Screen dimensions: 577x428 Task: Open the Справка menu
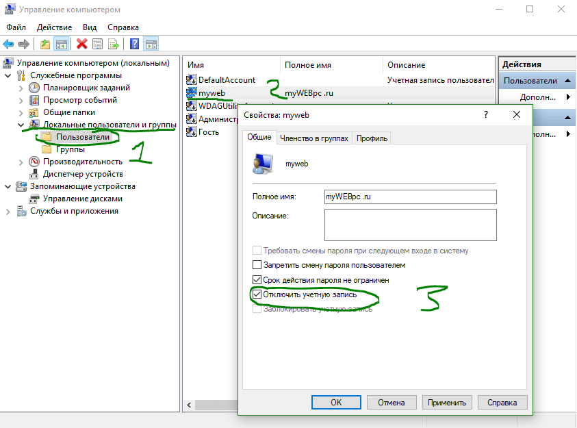pyautogui.click(x=123, y=27)
